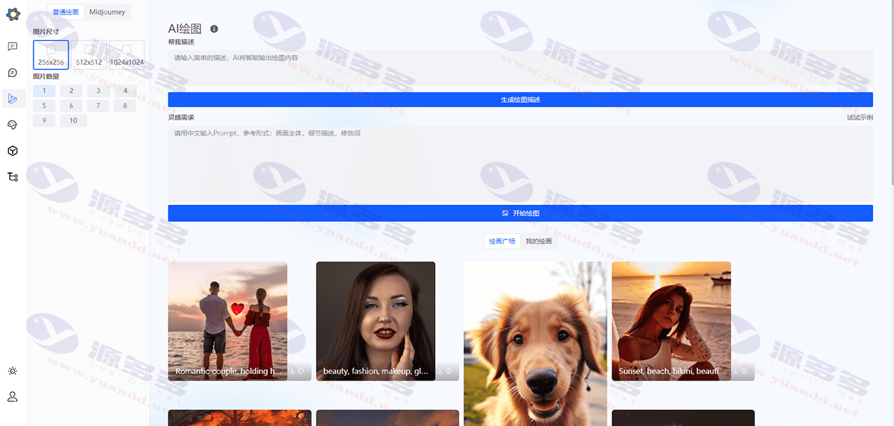Set image count to 5
This screenshot has height=426, width=894.
[x=44, y=106]
